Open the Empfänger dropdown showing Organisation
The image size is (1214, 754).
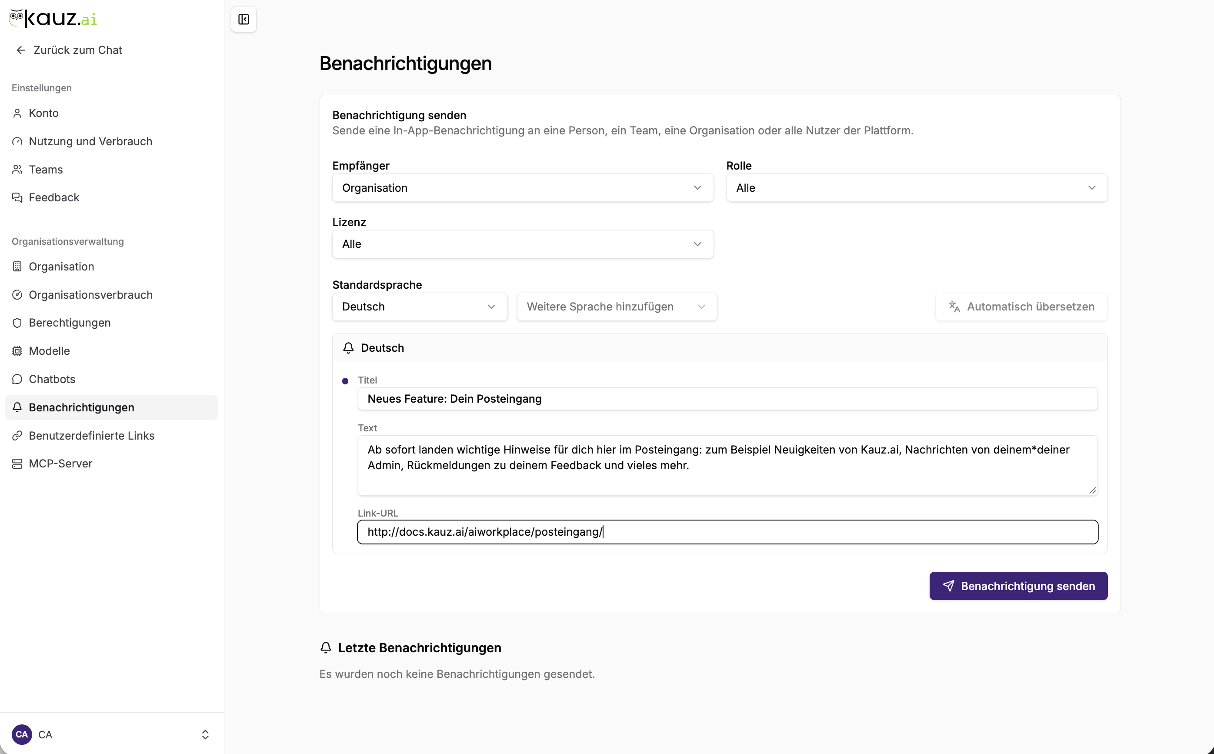click(523, 188)
